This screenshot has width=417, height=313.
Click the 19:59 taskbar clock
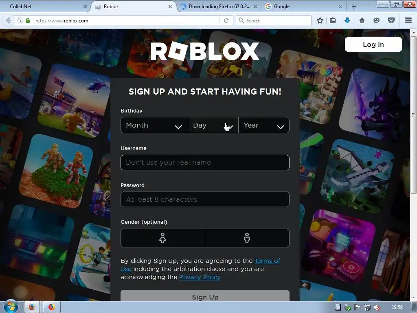pos(397,307)
